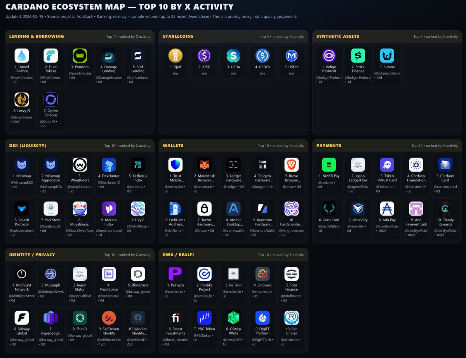Image resolution: width=466 pixels, height=358 pixels.
Task: Click the Wallets section heading
Action: [173, 146]
